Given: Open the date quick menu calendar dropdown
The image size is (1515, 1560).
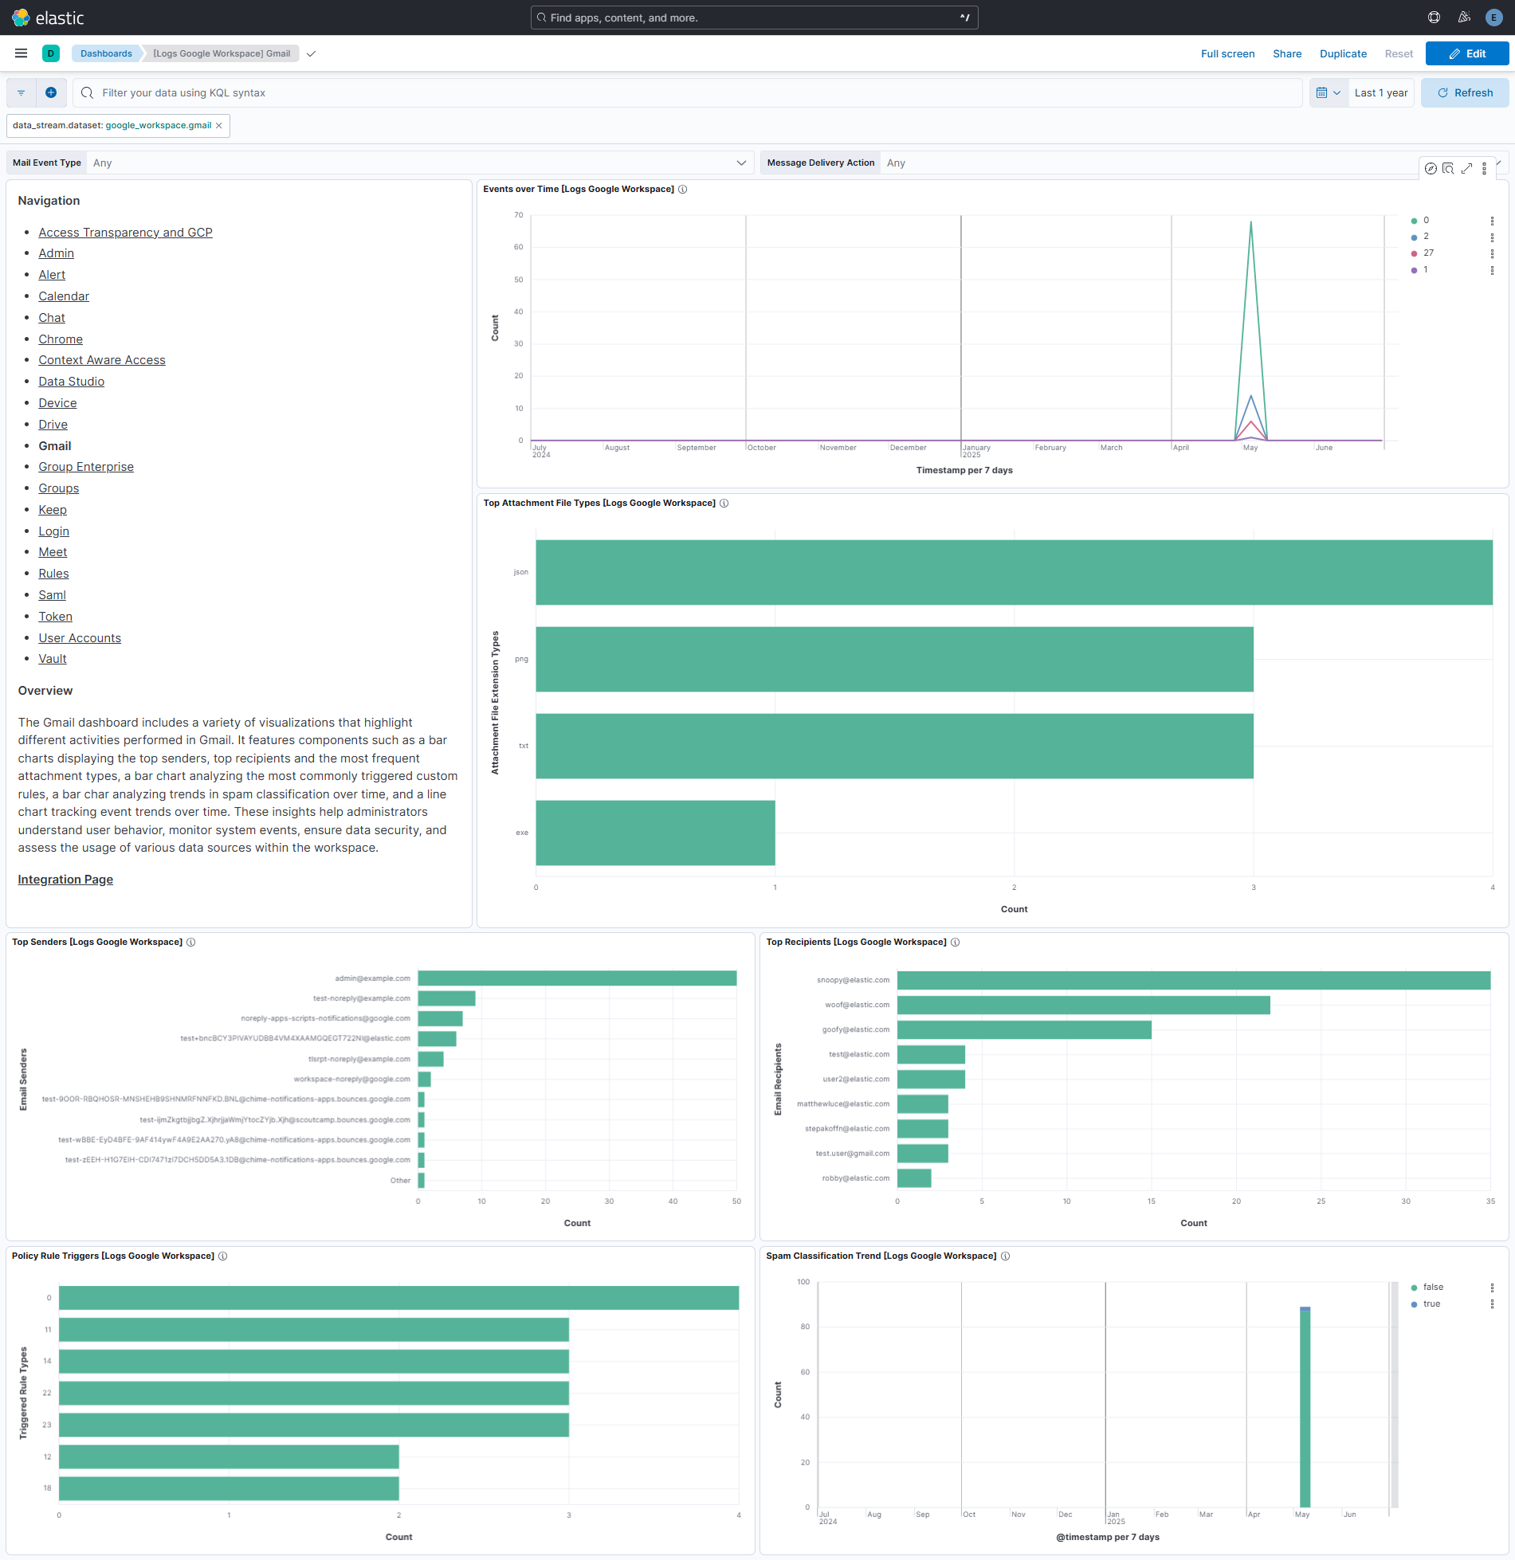Looking at the screenshot, I should pos(1329,92).
